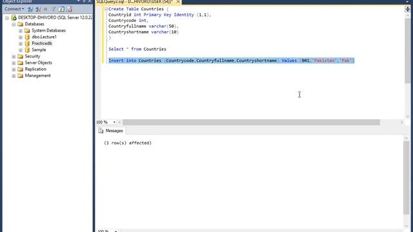Expand the dbo.Lecture1 database node
The width and height of the screenshot is (413, 232).
click(21, 37)
